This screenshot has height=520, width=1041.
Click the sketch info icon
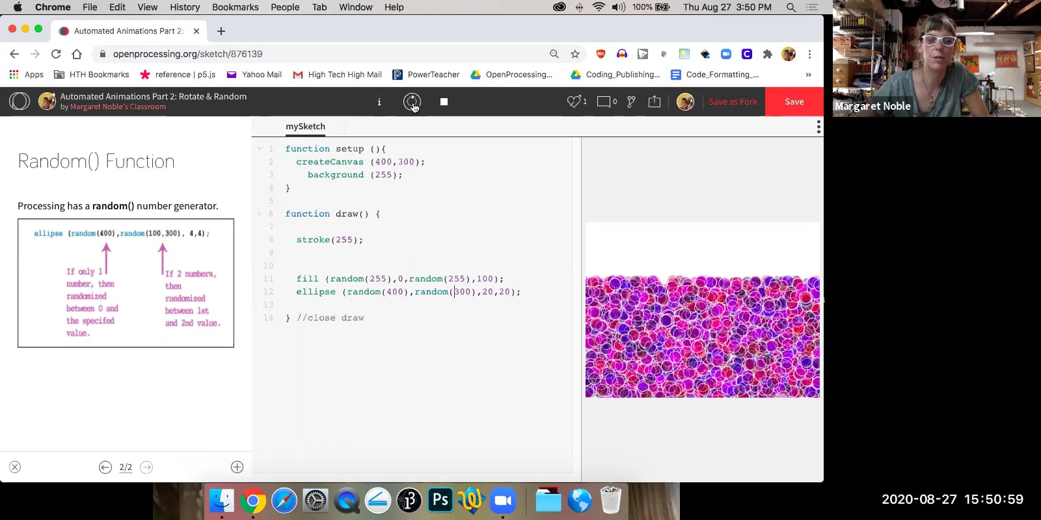pyautogui.click(x=379, y=102)
